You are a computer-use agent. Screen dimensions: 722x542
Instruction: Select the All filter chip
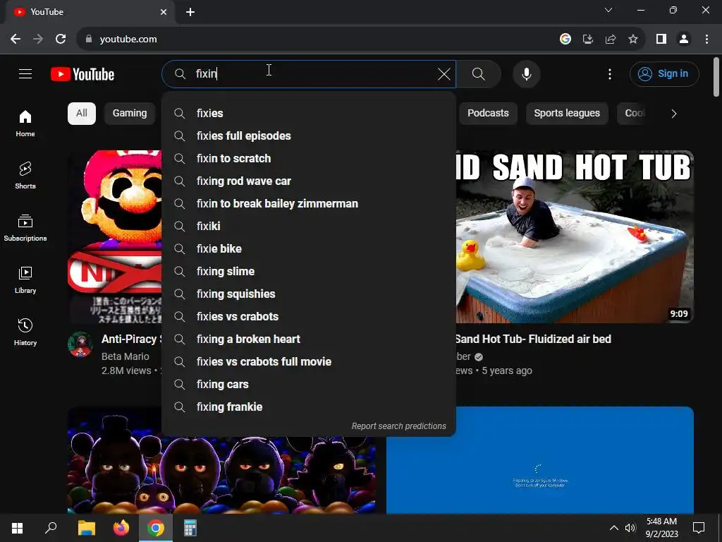[x=82, y=114]
